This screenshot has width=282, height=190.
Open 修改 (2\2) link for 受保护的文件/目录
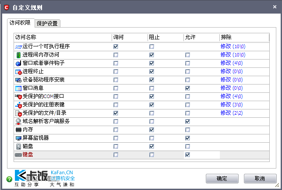pos(232,113)
